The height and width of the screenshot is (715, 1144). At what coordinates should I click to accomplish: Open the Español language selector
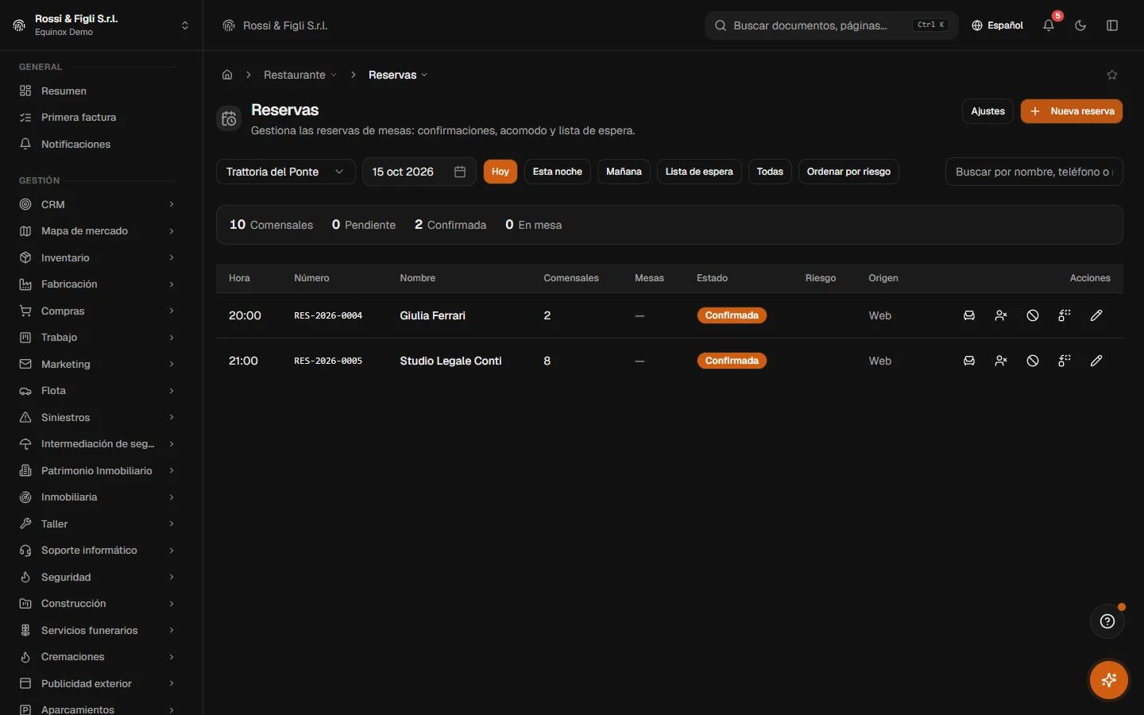[x=997, y=25]
